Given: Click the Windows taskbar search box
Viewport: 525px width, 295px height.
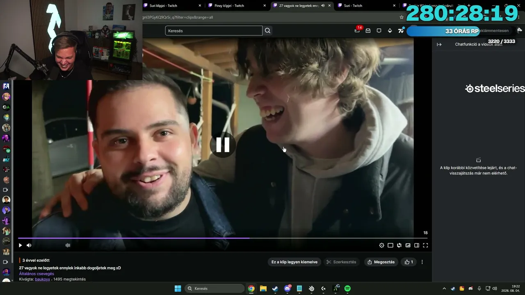Looking at the screenshot, I should (x=215, y=288).
